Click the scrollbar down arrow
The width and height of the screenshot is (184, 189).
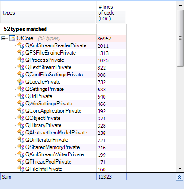tap(180, 169)
